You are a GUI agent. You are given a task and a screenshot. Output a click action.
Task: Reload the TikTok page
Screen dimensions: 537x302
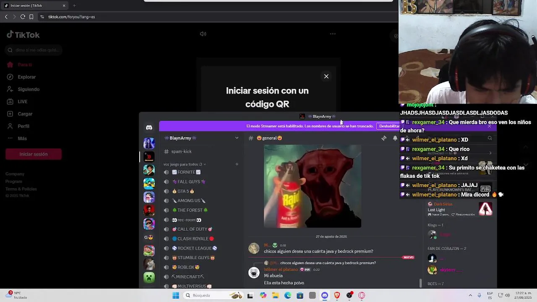[23, 17]
